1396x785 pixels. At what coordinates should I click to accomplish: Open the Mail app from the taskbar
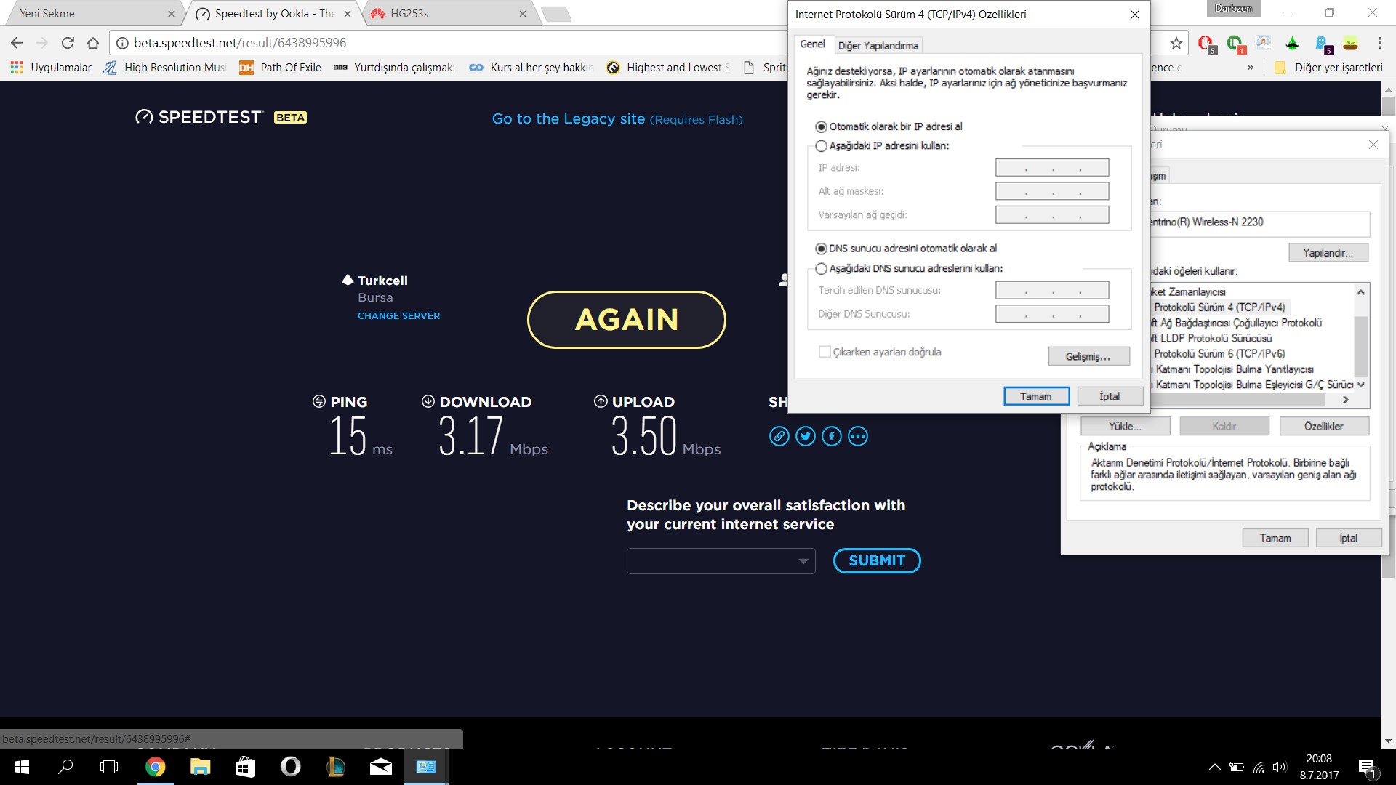380,767
